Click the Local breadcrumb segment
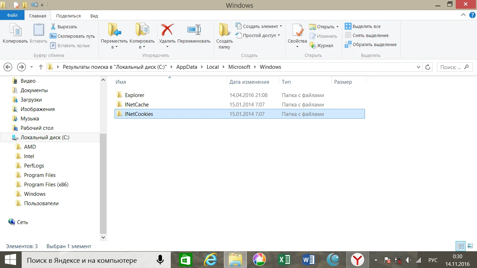Screen dimensions: 477x268 click(x=213, y=67)
